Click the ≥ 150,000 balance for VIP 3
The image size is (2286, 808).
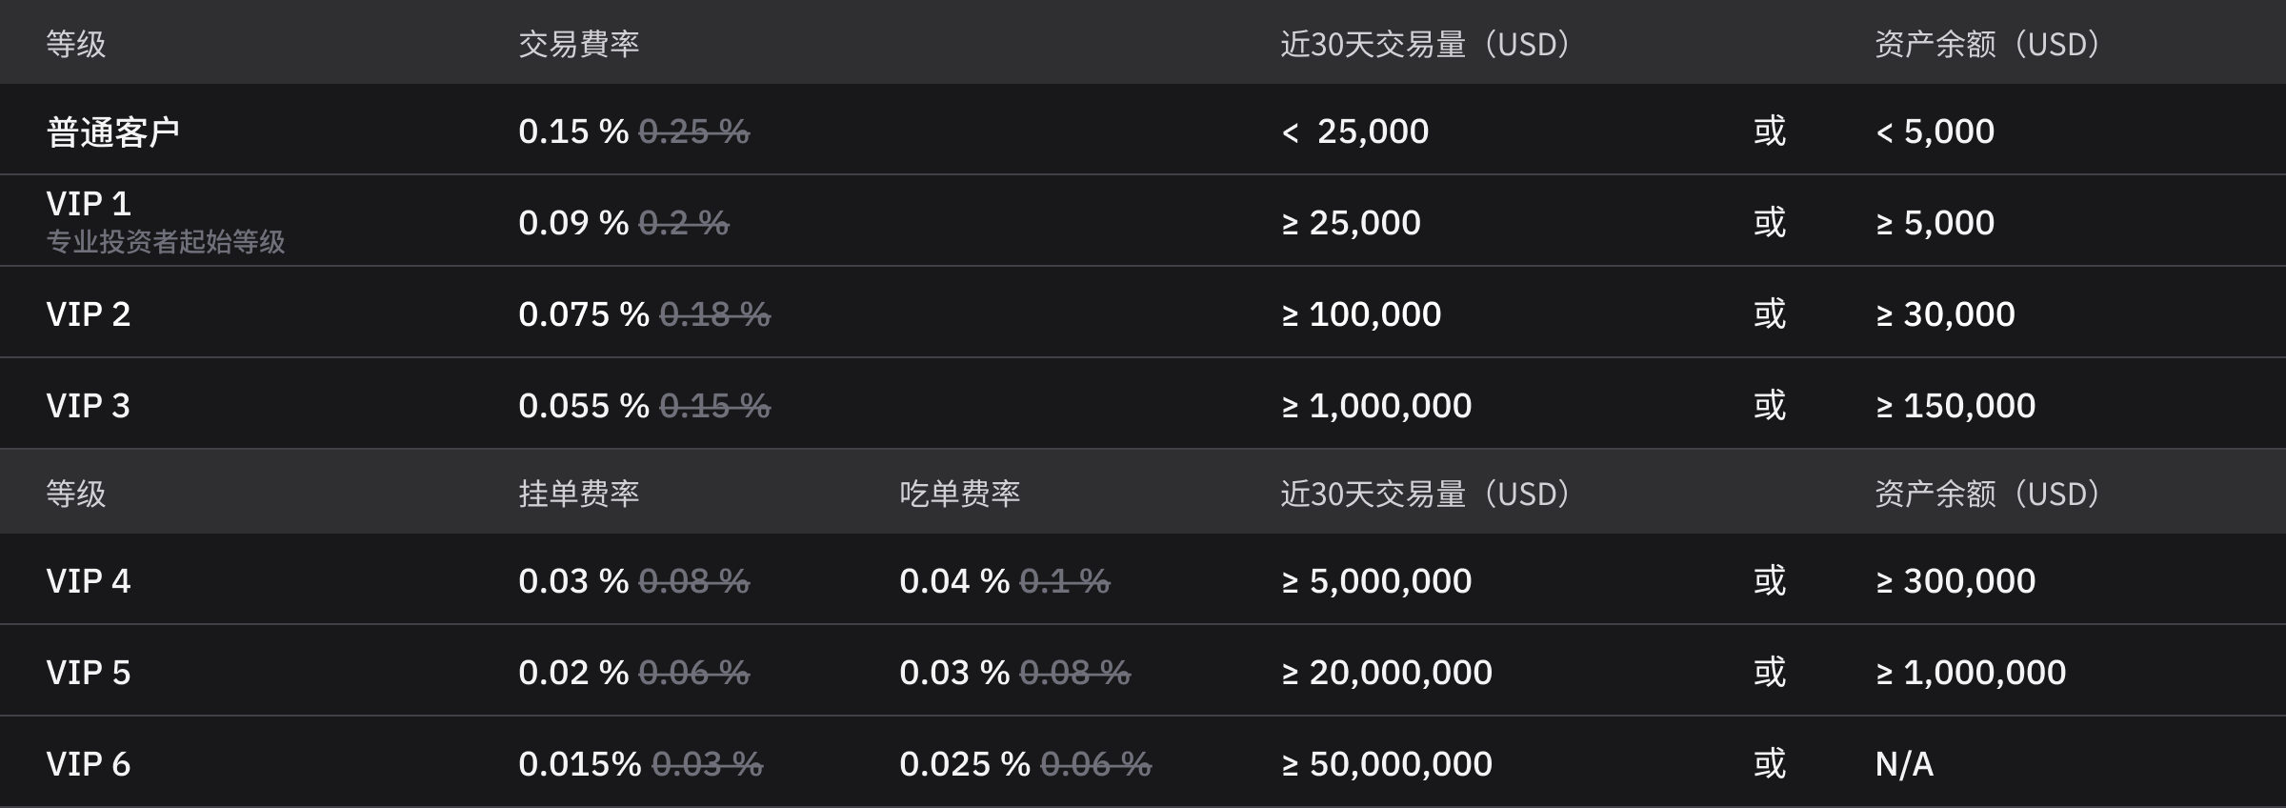click(x=1955, y=406)
